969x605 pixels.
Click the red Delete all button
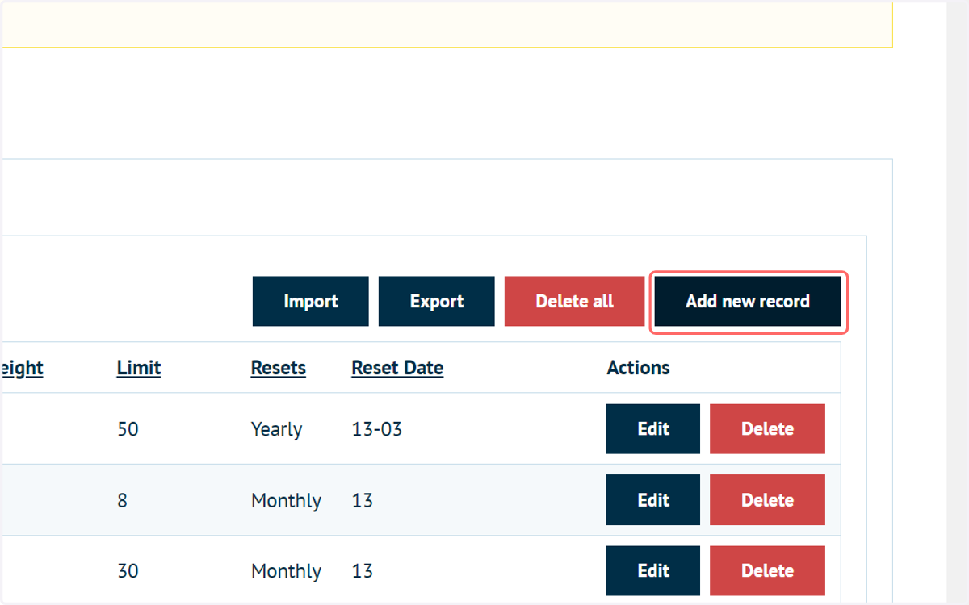(574, 302)
